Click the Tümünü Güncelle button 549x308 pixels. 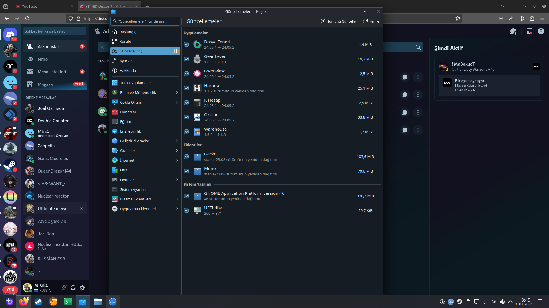[x=338, y=21]
